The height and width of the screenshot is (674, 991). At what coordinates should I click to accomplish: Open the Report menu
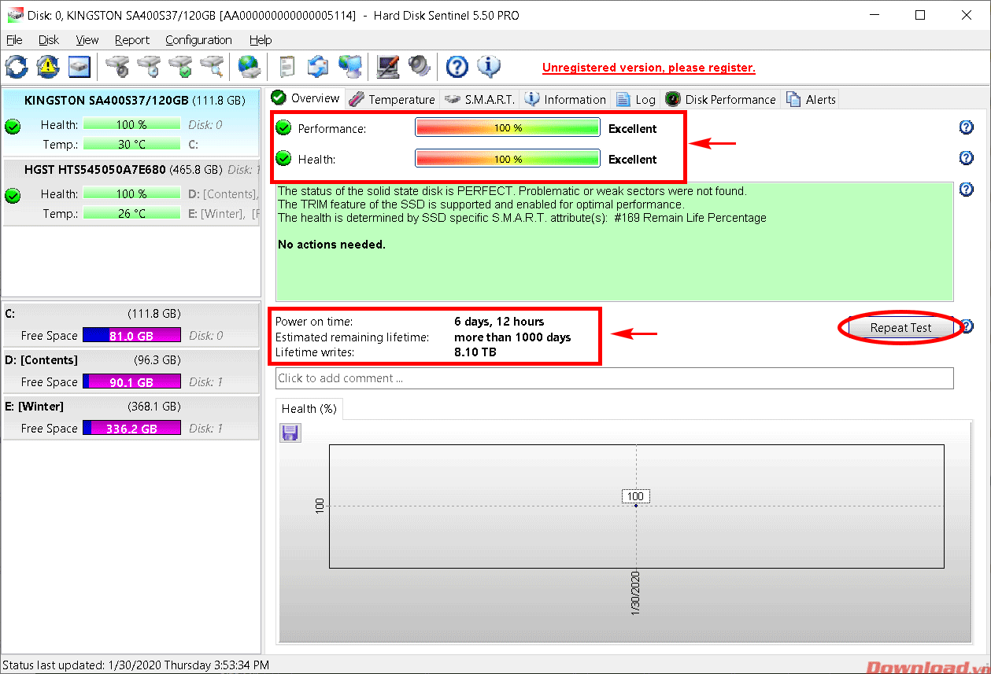click(x=131, y=40)
